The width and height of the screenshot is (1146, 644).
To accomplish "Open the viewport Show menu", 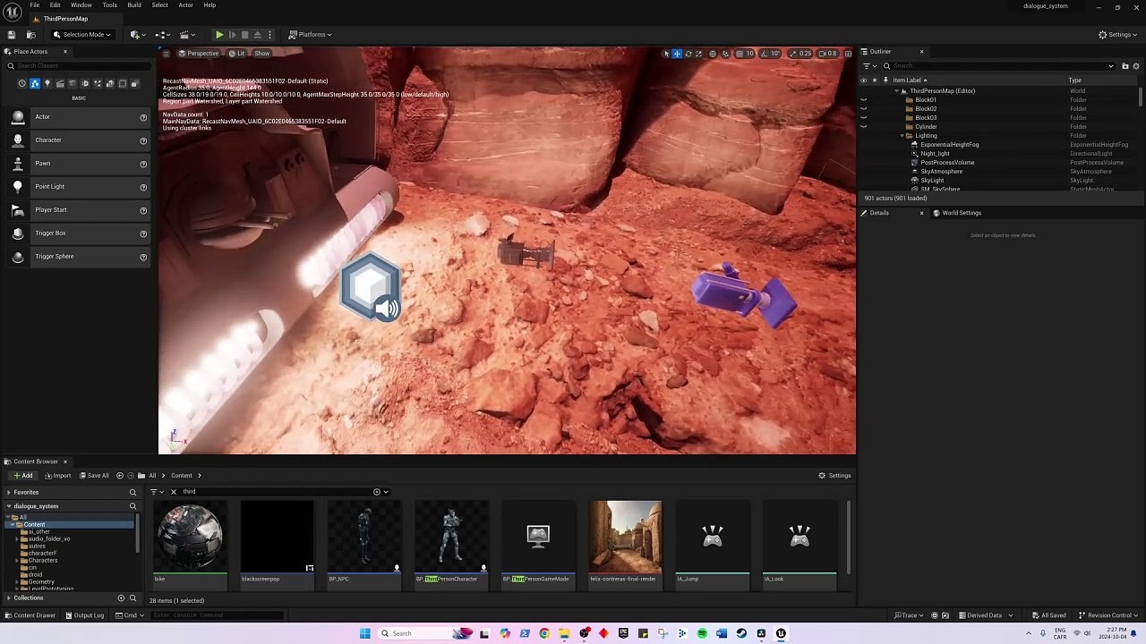I will pos(261,54).
